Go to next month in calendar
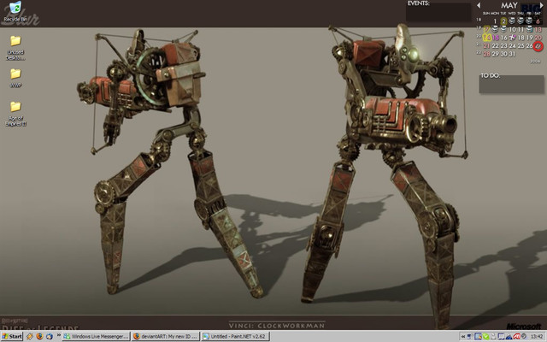Screen dimensions: 547x342 [x=541, y=5]
